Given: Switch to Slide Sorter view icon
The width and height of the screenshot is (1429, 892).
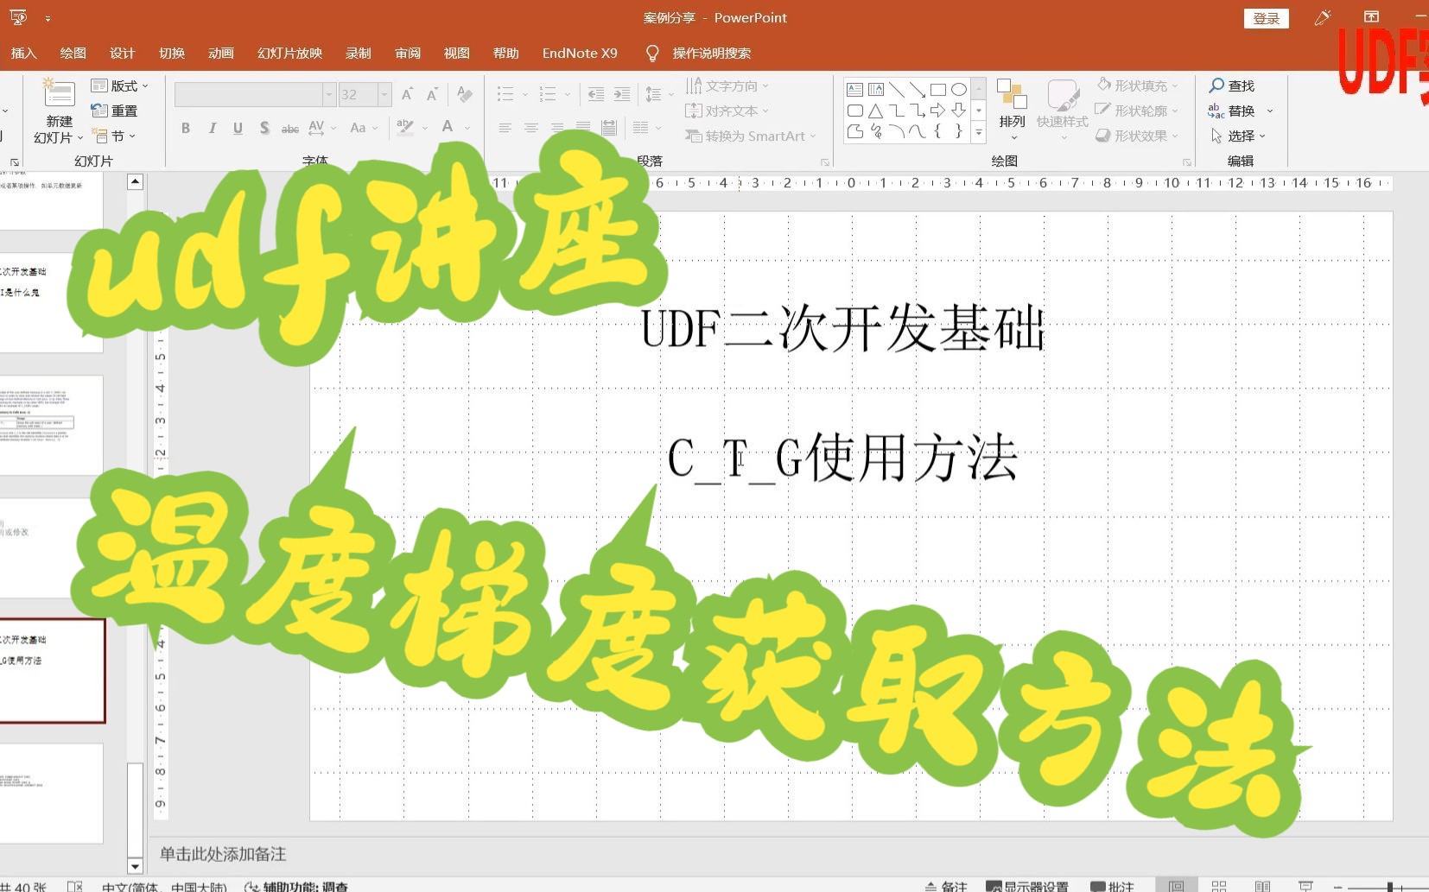Looking at the screenshot, I should 1219,886.
